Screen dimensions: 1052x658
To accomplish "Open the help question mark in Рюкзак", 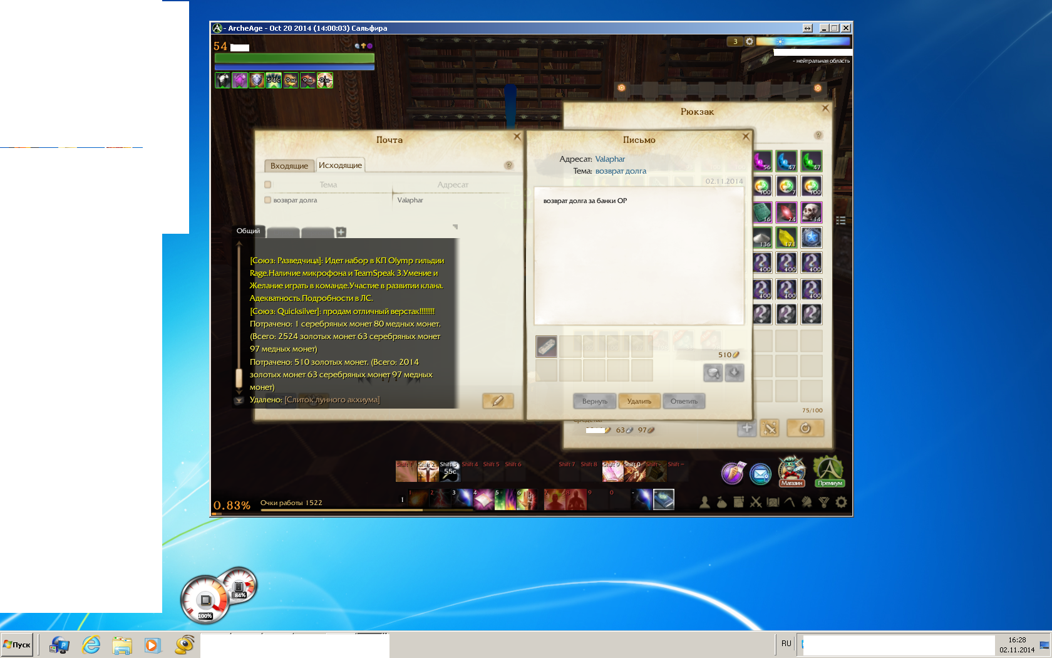I will pos(818,135).
